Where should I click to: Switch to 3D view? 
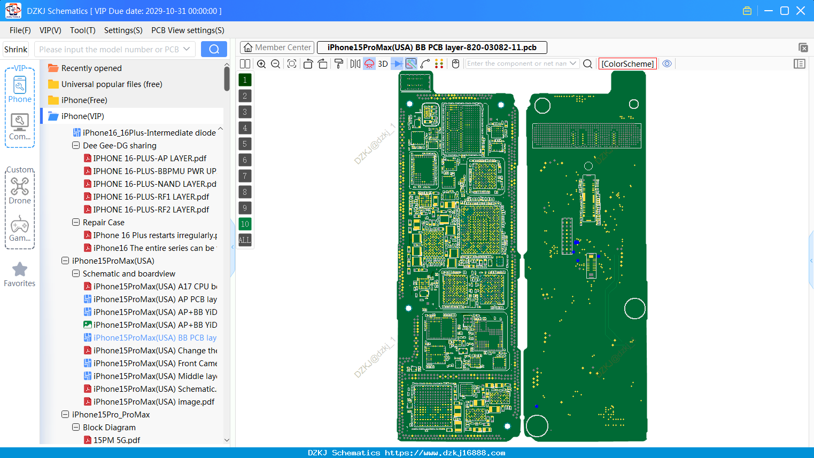click(383, 64)
